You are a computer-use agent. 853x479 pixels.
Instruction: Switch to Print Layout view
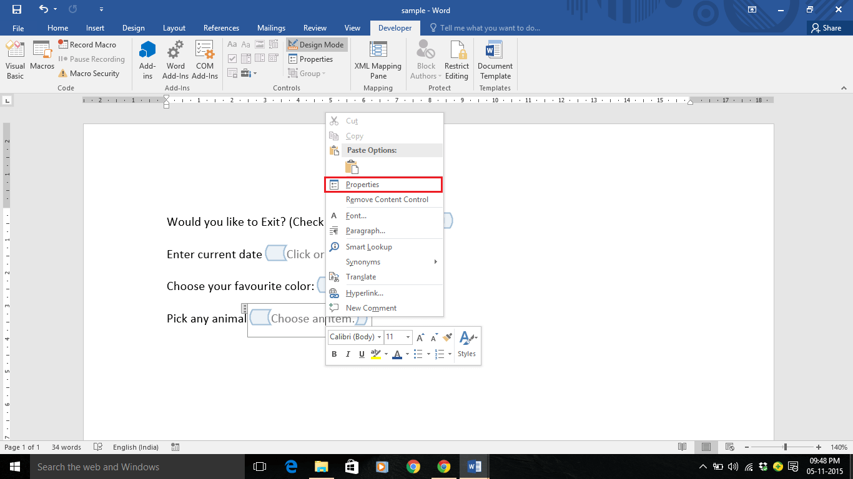click(706, 447)
